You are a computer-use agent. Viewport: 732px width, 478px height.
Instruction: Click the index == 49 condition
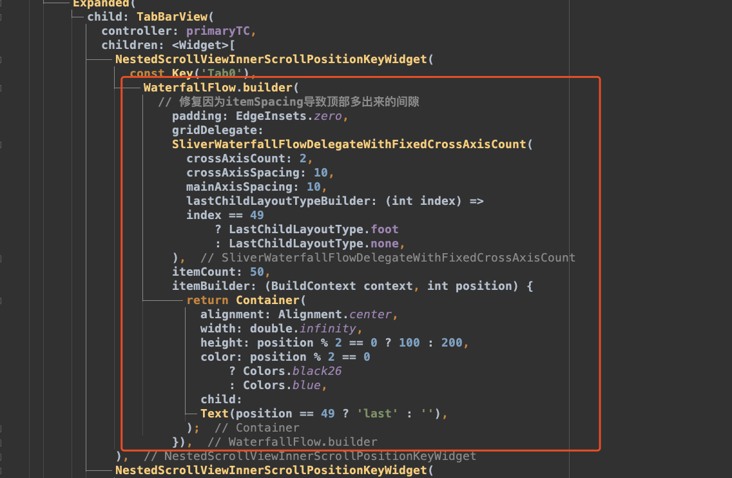pos(225,215)
